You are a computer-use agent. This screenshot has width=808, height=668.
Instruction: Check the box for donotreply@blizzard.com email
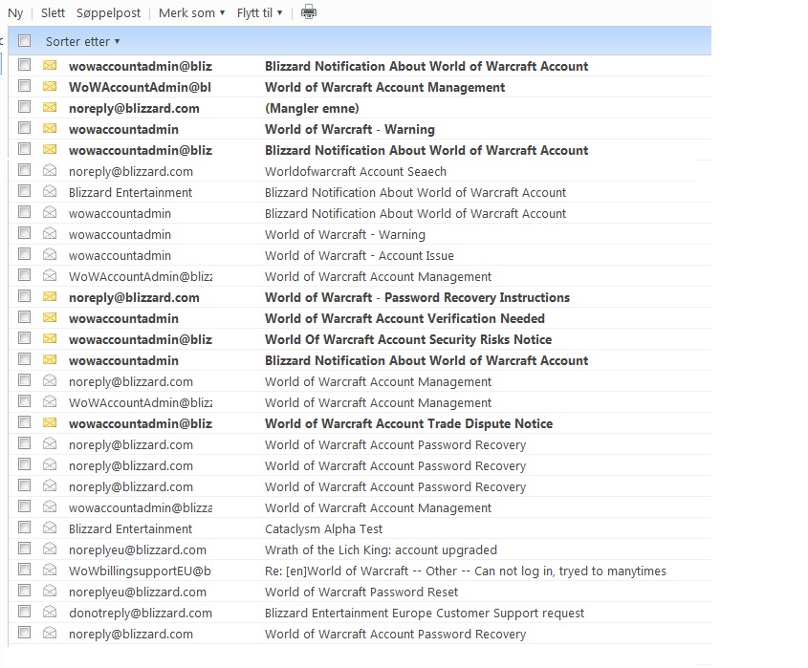tap(24, 612)
